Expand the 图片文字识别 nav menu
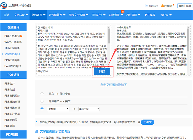Viewport: 193px width, 140px height. coord(78,15)
